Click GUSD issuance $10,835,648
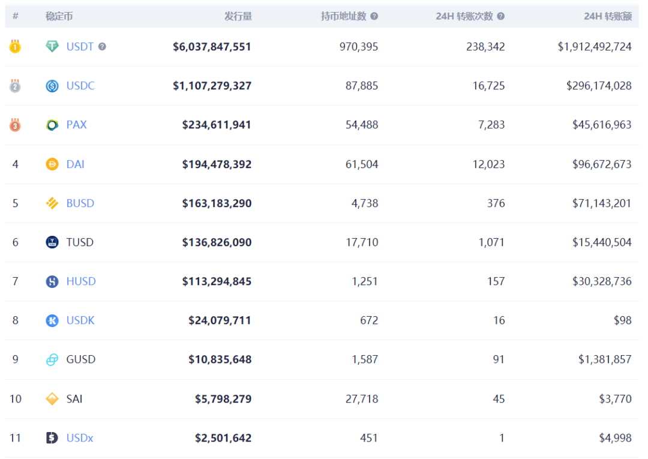648x459 pixels. 220,359
